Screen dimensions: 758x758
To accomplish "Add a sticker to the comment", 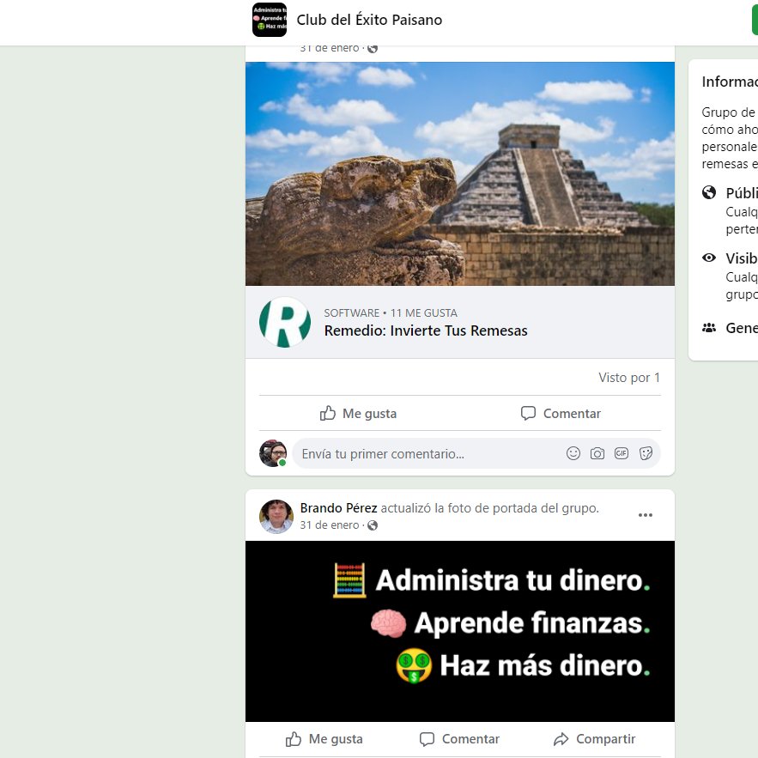I will (646, 453).
